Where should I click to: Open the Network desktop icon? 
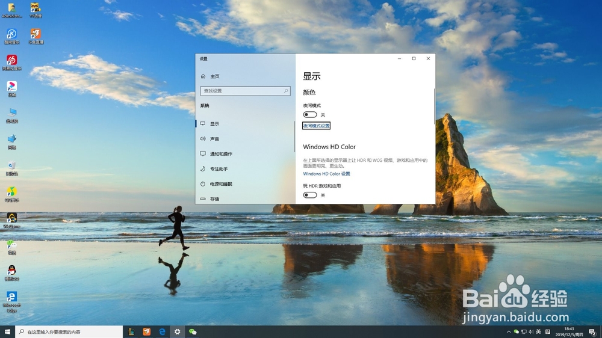click(11, 142)
